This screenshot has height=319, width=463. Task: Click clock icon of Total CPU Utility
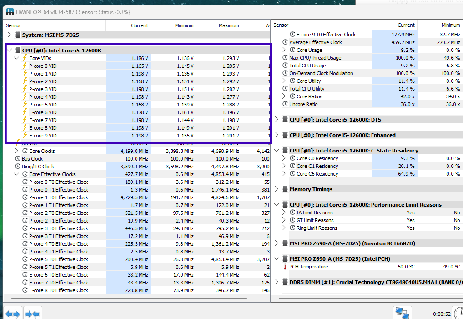point(285,89)
